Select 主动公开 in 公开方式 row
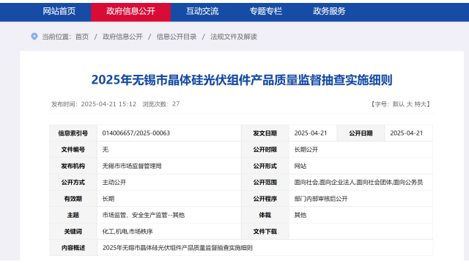This screenshot has height=264, width=469. click(114, 183)
